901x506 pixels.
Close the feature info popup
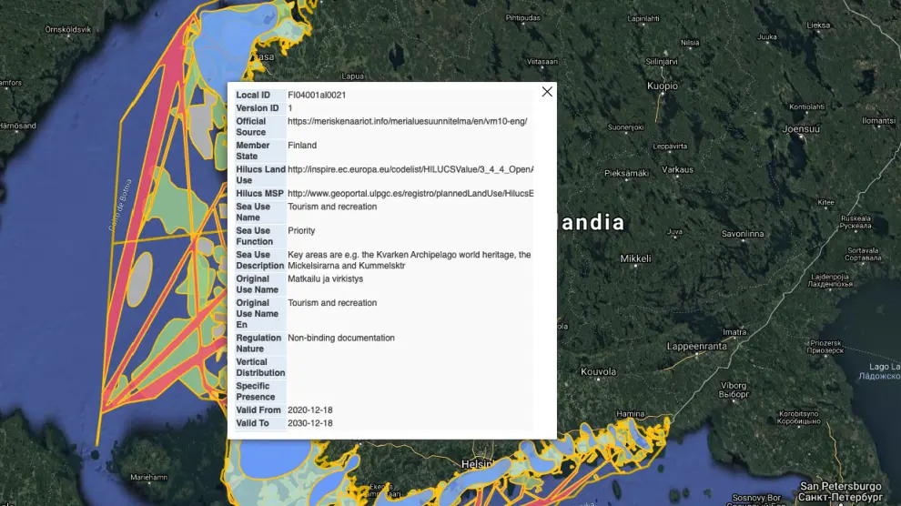547,92
